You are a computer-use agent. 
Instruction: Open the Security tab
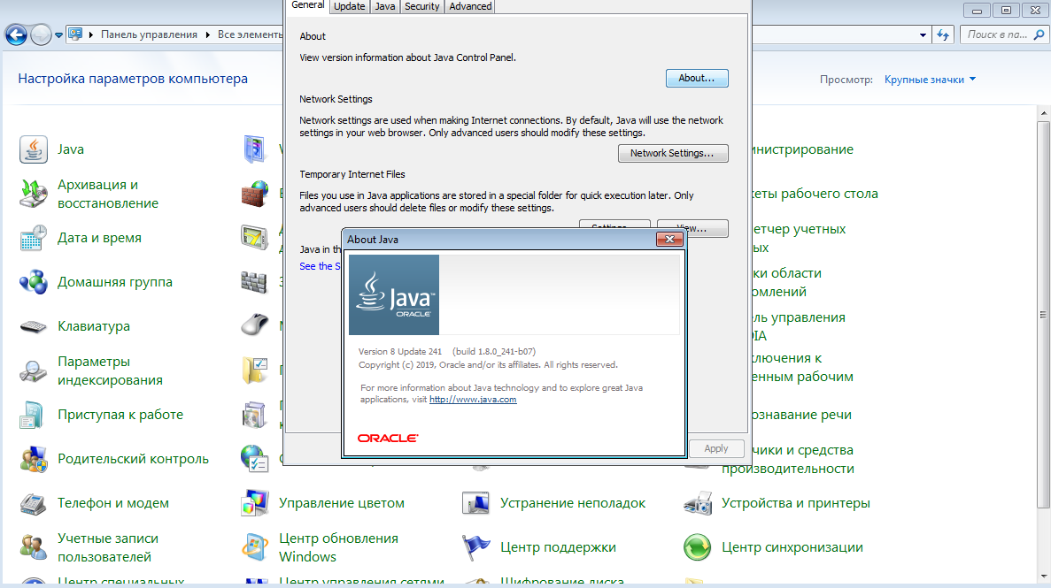(422, 6)
